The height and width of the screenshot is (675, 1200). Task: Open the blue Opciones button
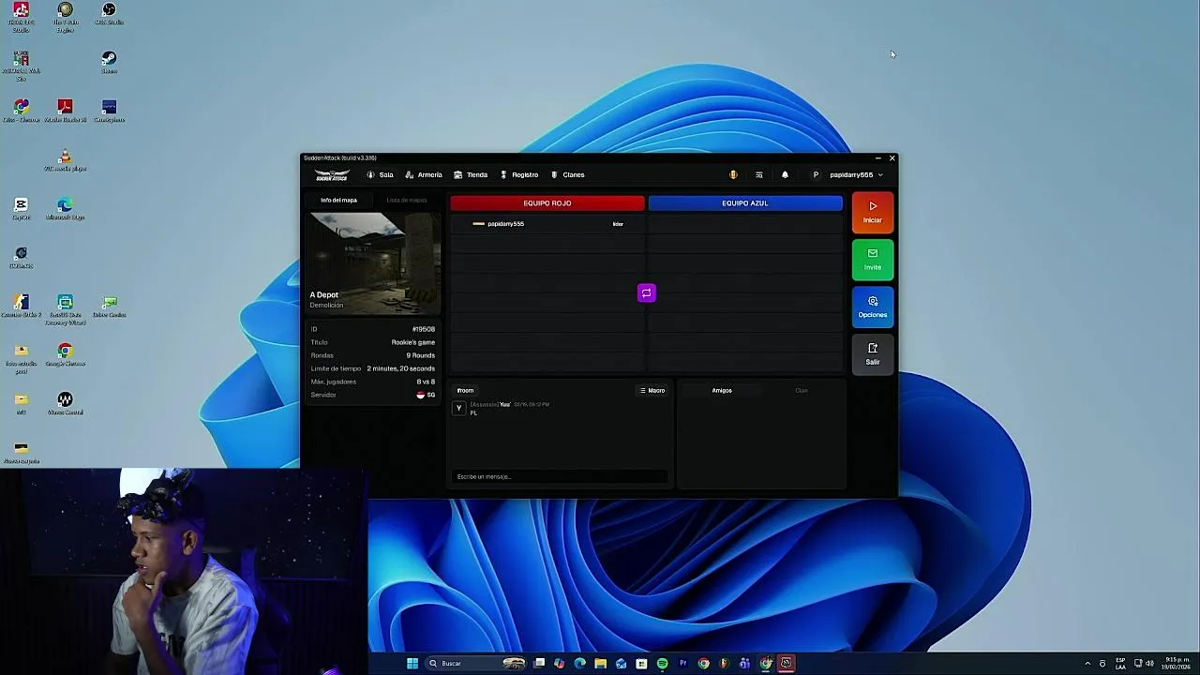[x=873, y=307]
